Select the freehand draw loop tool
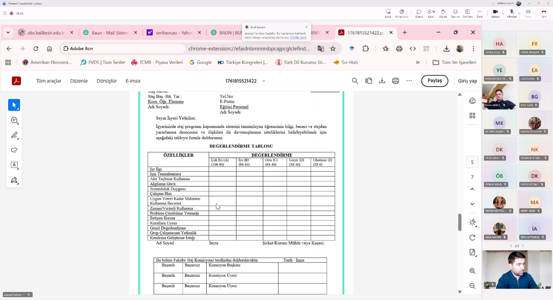Screen dimensions: 553x300 14,150
